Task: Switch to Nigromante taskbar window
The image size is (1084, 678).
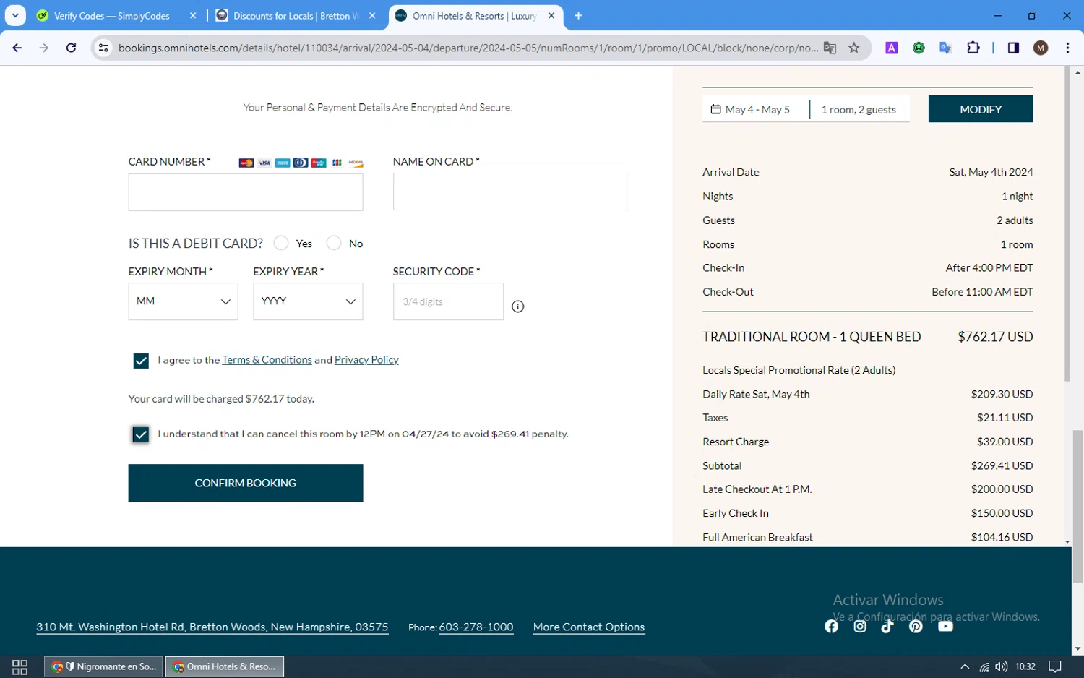Action: 104,666
